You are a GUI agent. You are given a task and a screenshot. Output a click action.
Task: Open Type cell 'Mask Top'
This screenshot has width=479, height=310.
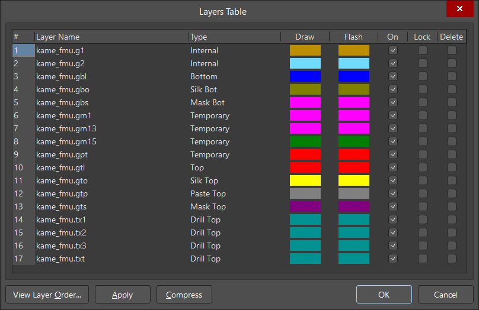pos(208,206)
